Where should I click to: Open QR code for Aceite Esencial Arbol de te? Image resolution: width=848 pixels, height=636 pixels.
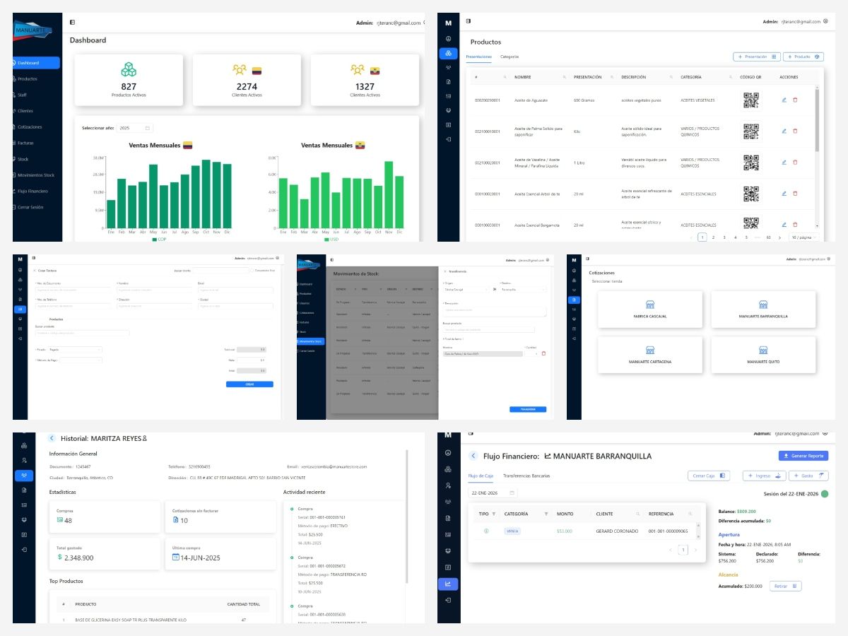pos(750,194)
